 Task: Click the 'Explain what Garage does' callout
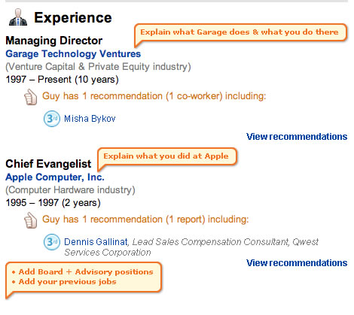click(x=240, y=32)
